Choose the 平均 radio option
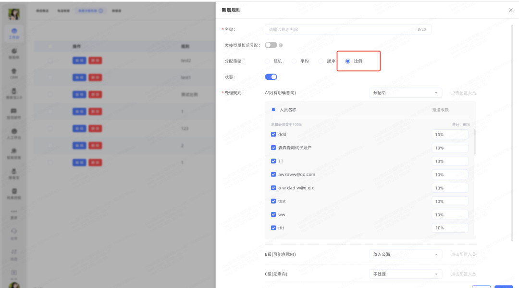 (x=295, y=61)
